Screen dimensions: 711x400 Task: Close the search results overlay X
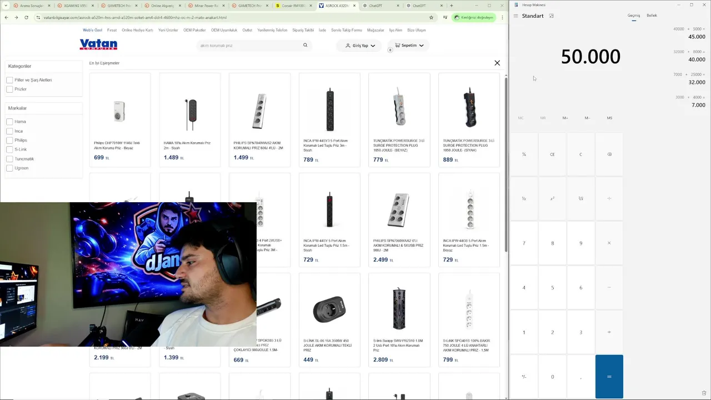[497, 63]
